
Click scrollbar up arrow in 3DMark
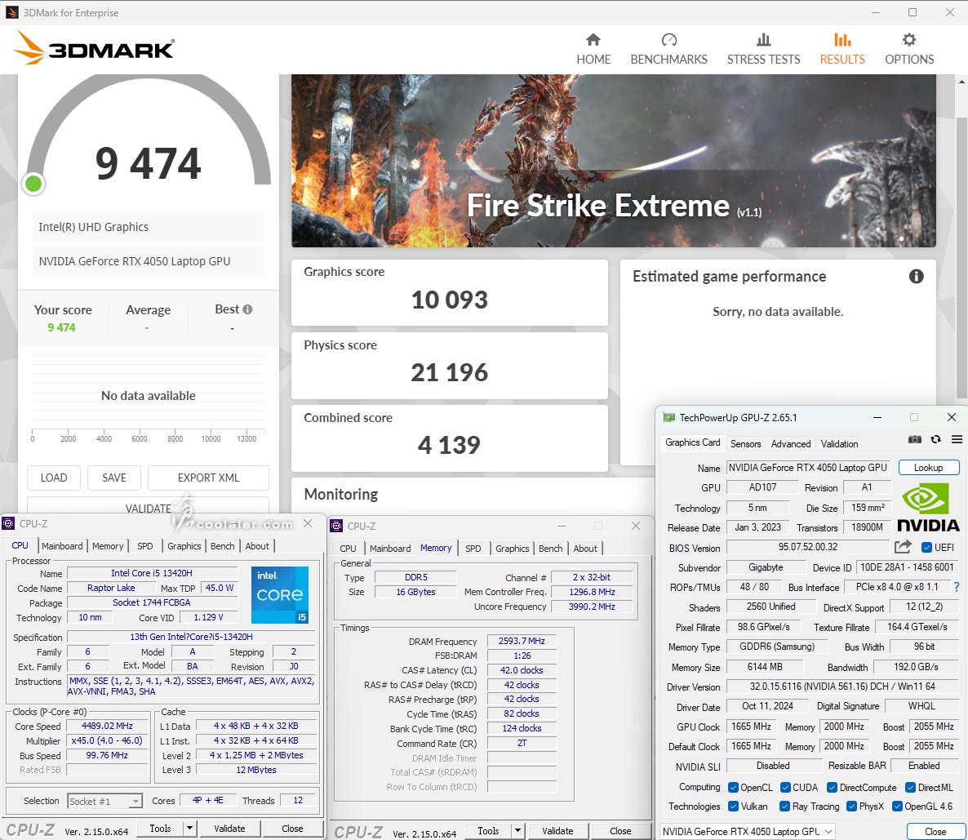961,82
